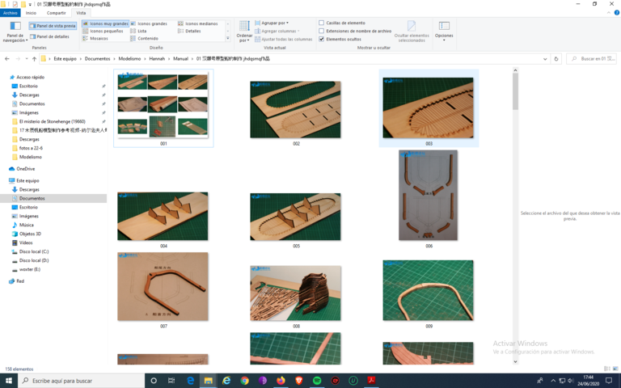Uncheck Elementos ocultos checkbox

pyautogui.click(x=322, y=39)
